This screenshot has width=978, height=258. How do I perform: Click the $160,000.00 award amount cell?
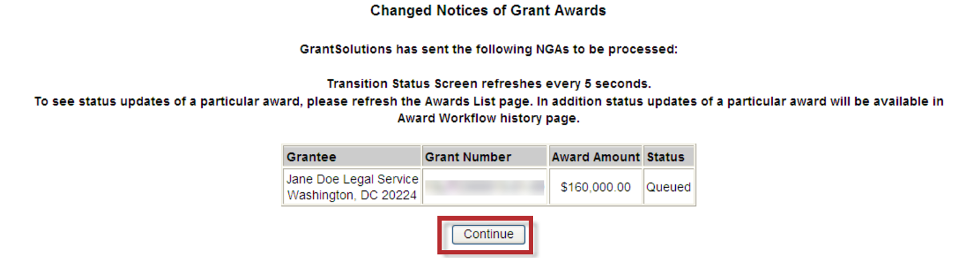pyautogui.click(x=595, y=187)
